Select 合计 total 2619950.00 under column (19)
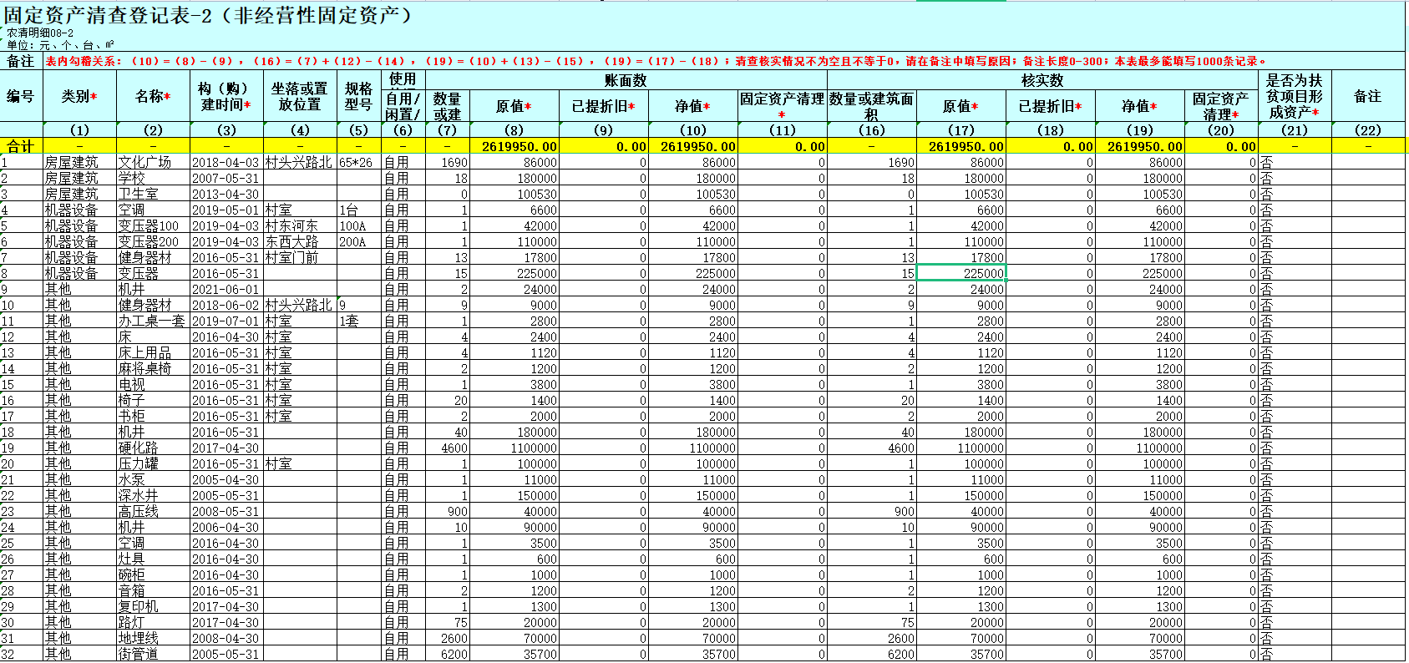 coord(1140,146)
